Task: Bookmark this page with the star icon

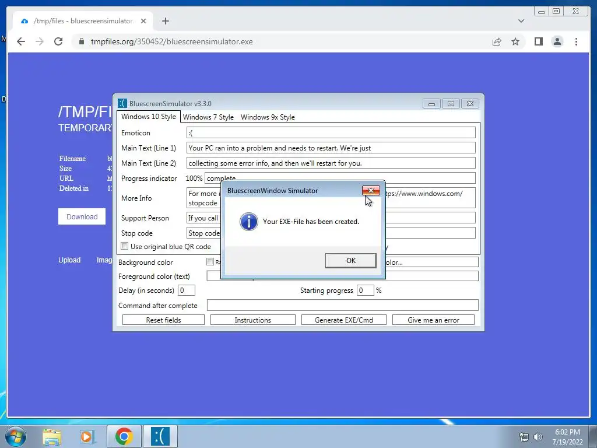Action: 515,41
